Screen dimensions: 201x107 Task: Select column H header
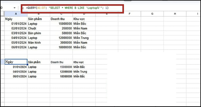pyautogui.click(x=175, y=14)
